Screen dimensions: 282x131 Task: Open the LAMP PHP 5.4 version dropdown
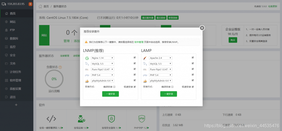click(x=161, y=75)
